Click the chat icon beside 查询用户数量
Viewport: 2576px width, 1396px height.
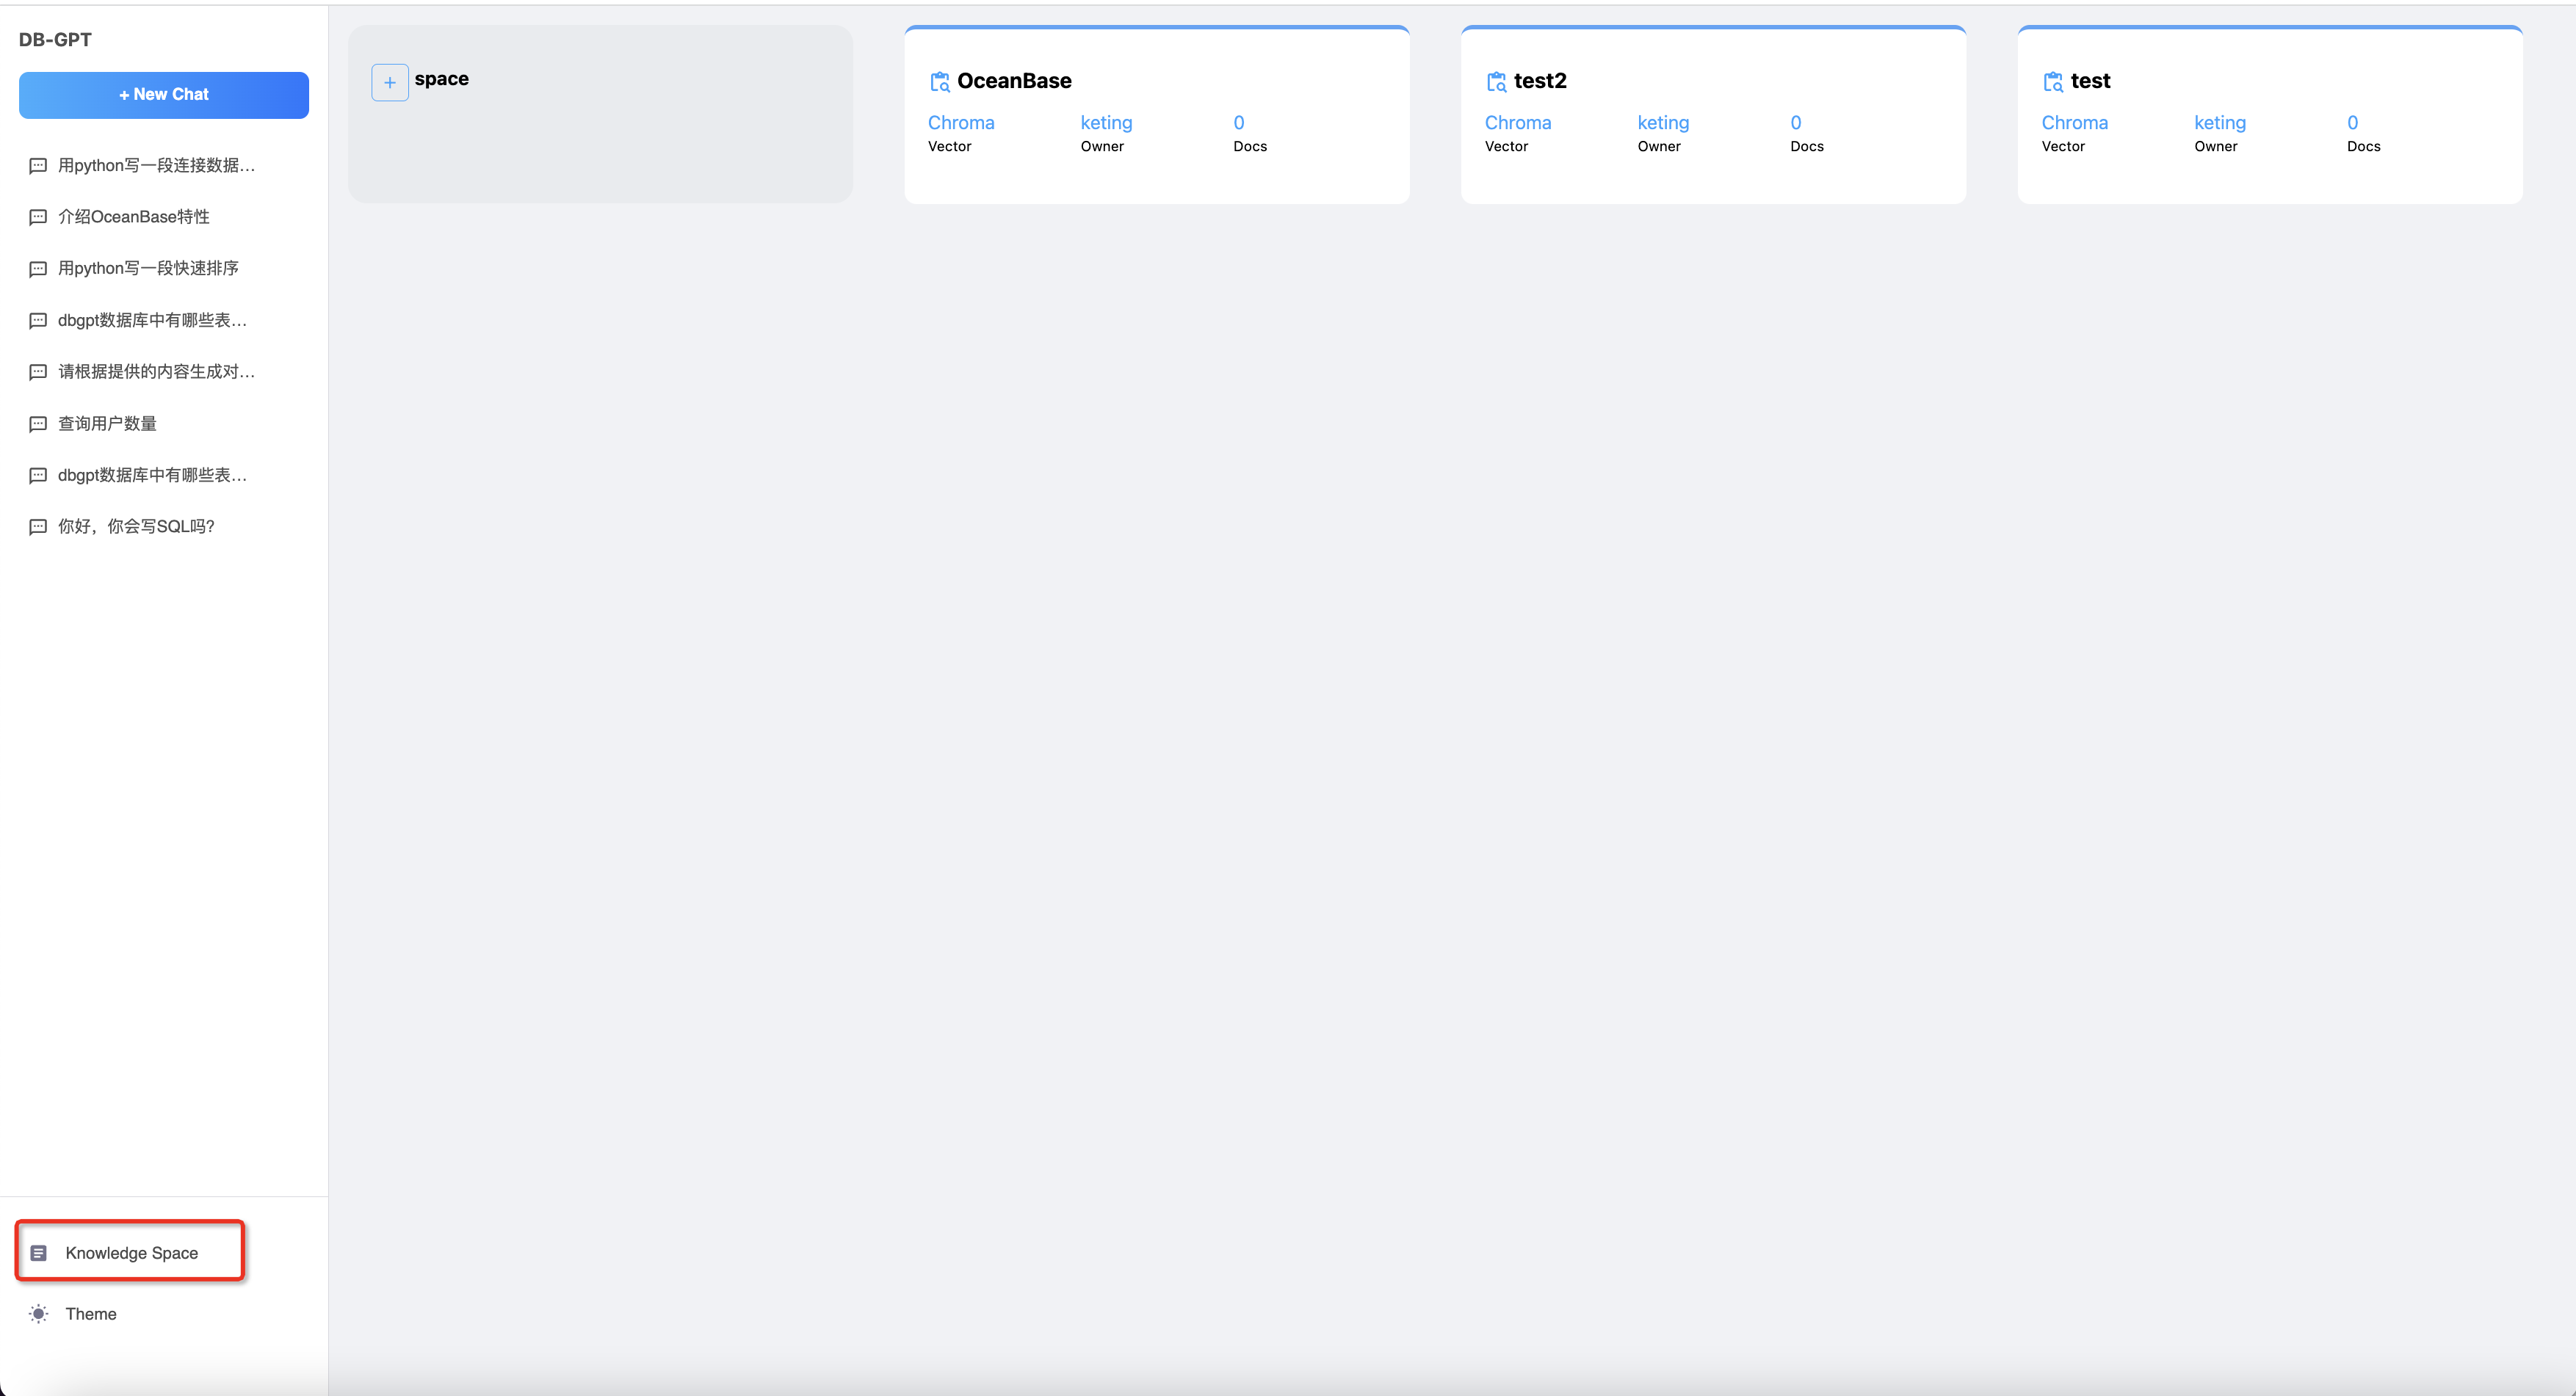pyautogui.click(x=38, y=423)
